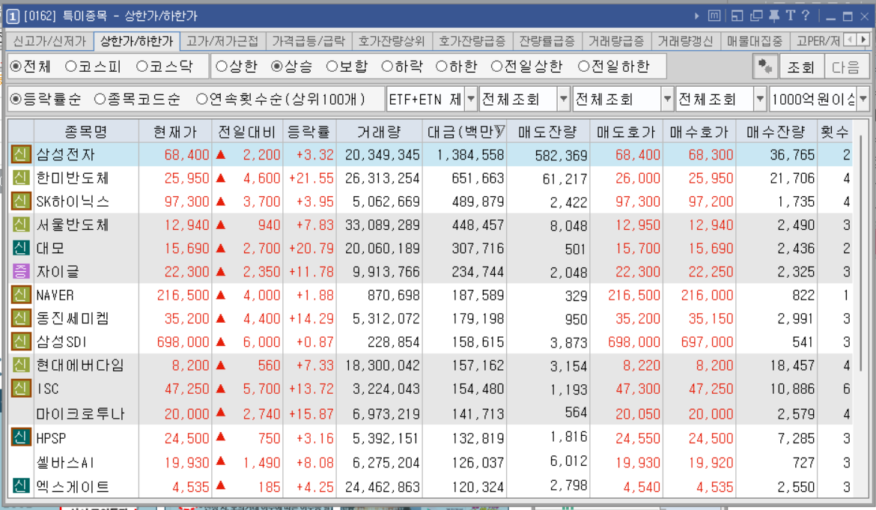876x510 pixels.
Task: Sort by the 거래량 column header
Action: tap(380, 131)
